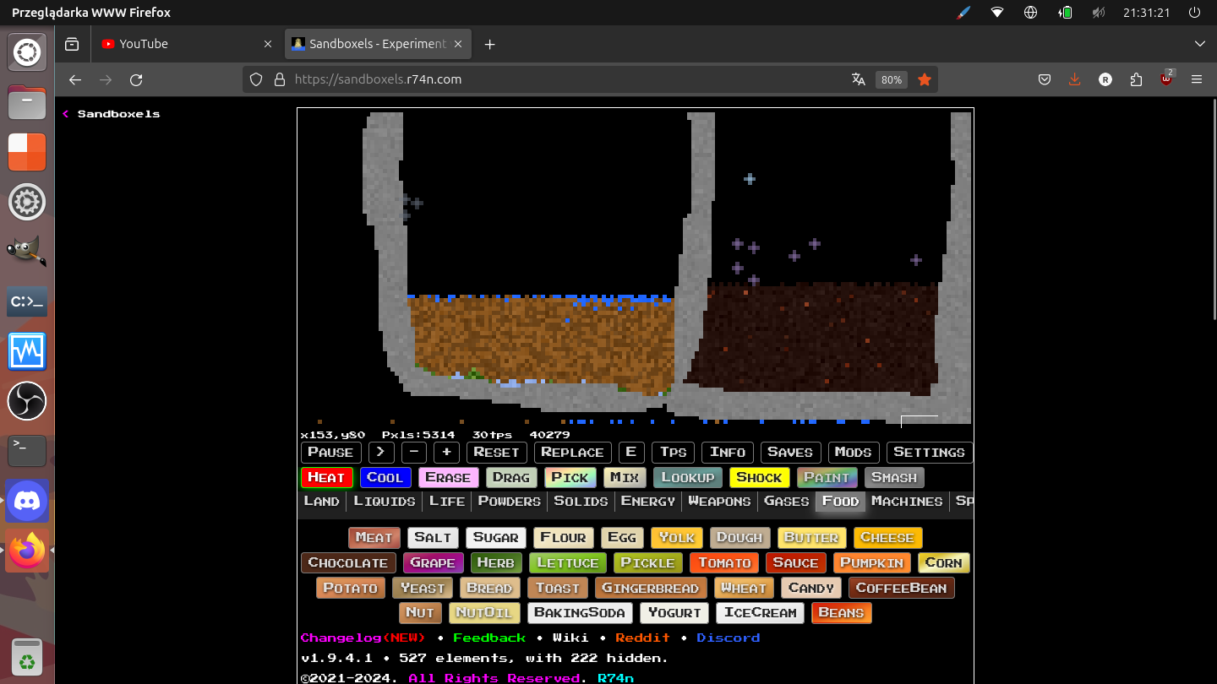Launch OBS Studio from the dock
The image size is (1217, 684).
click(x=27, y=401)
